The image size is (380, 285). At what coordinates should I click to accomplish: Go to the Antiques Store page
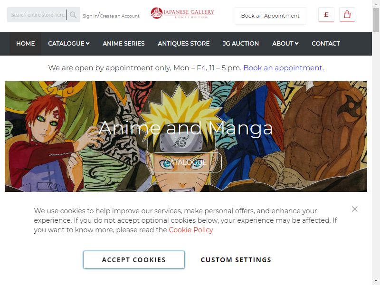coord(184,44)
